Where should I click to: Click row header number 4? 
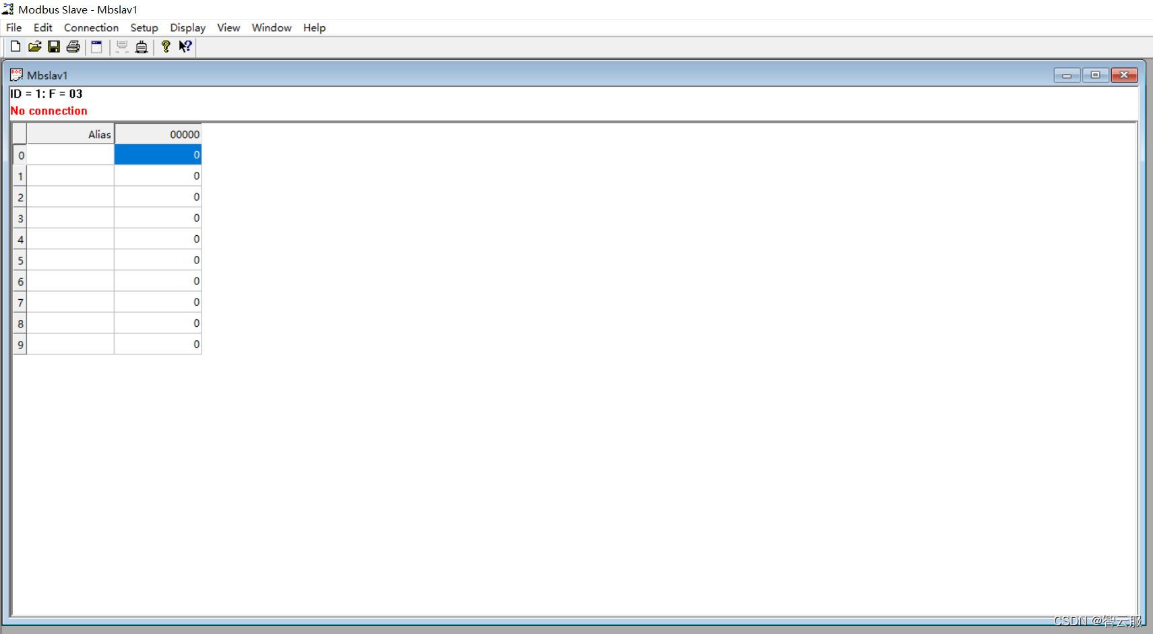point(20,239)
